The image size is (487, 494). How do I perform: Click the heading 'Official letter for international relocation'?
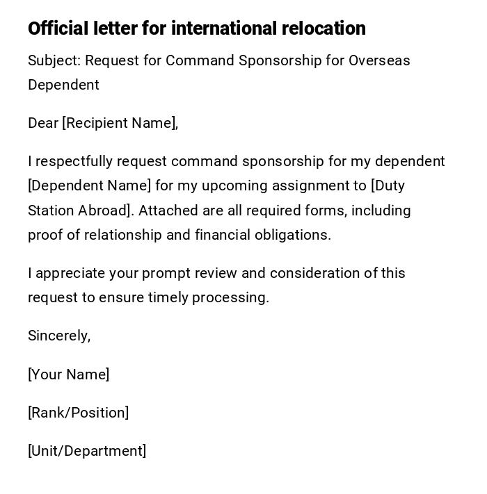(196, 28)
